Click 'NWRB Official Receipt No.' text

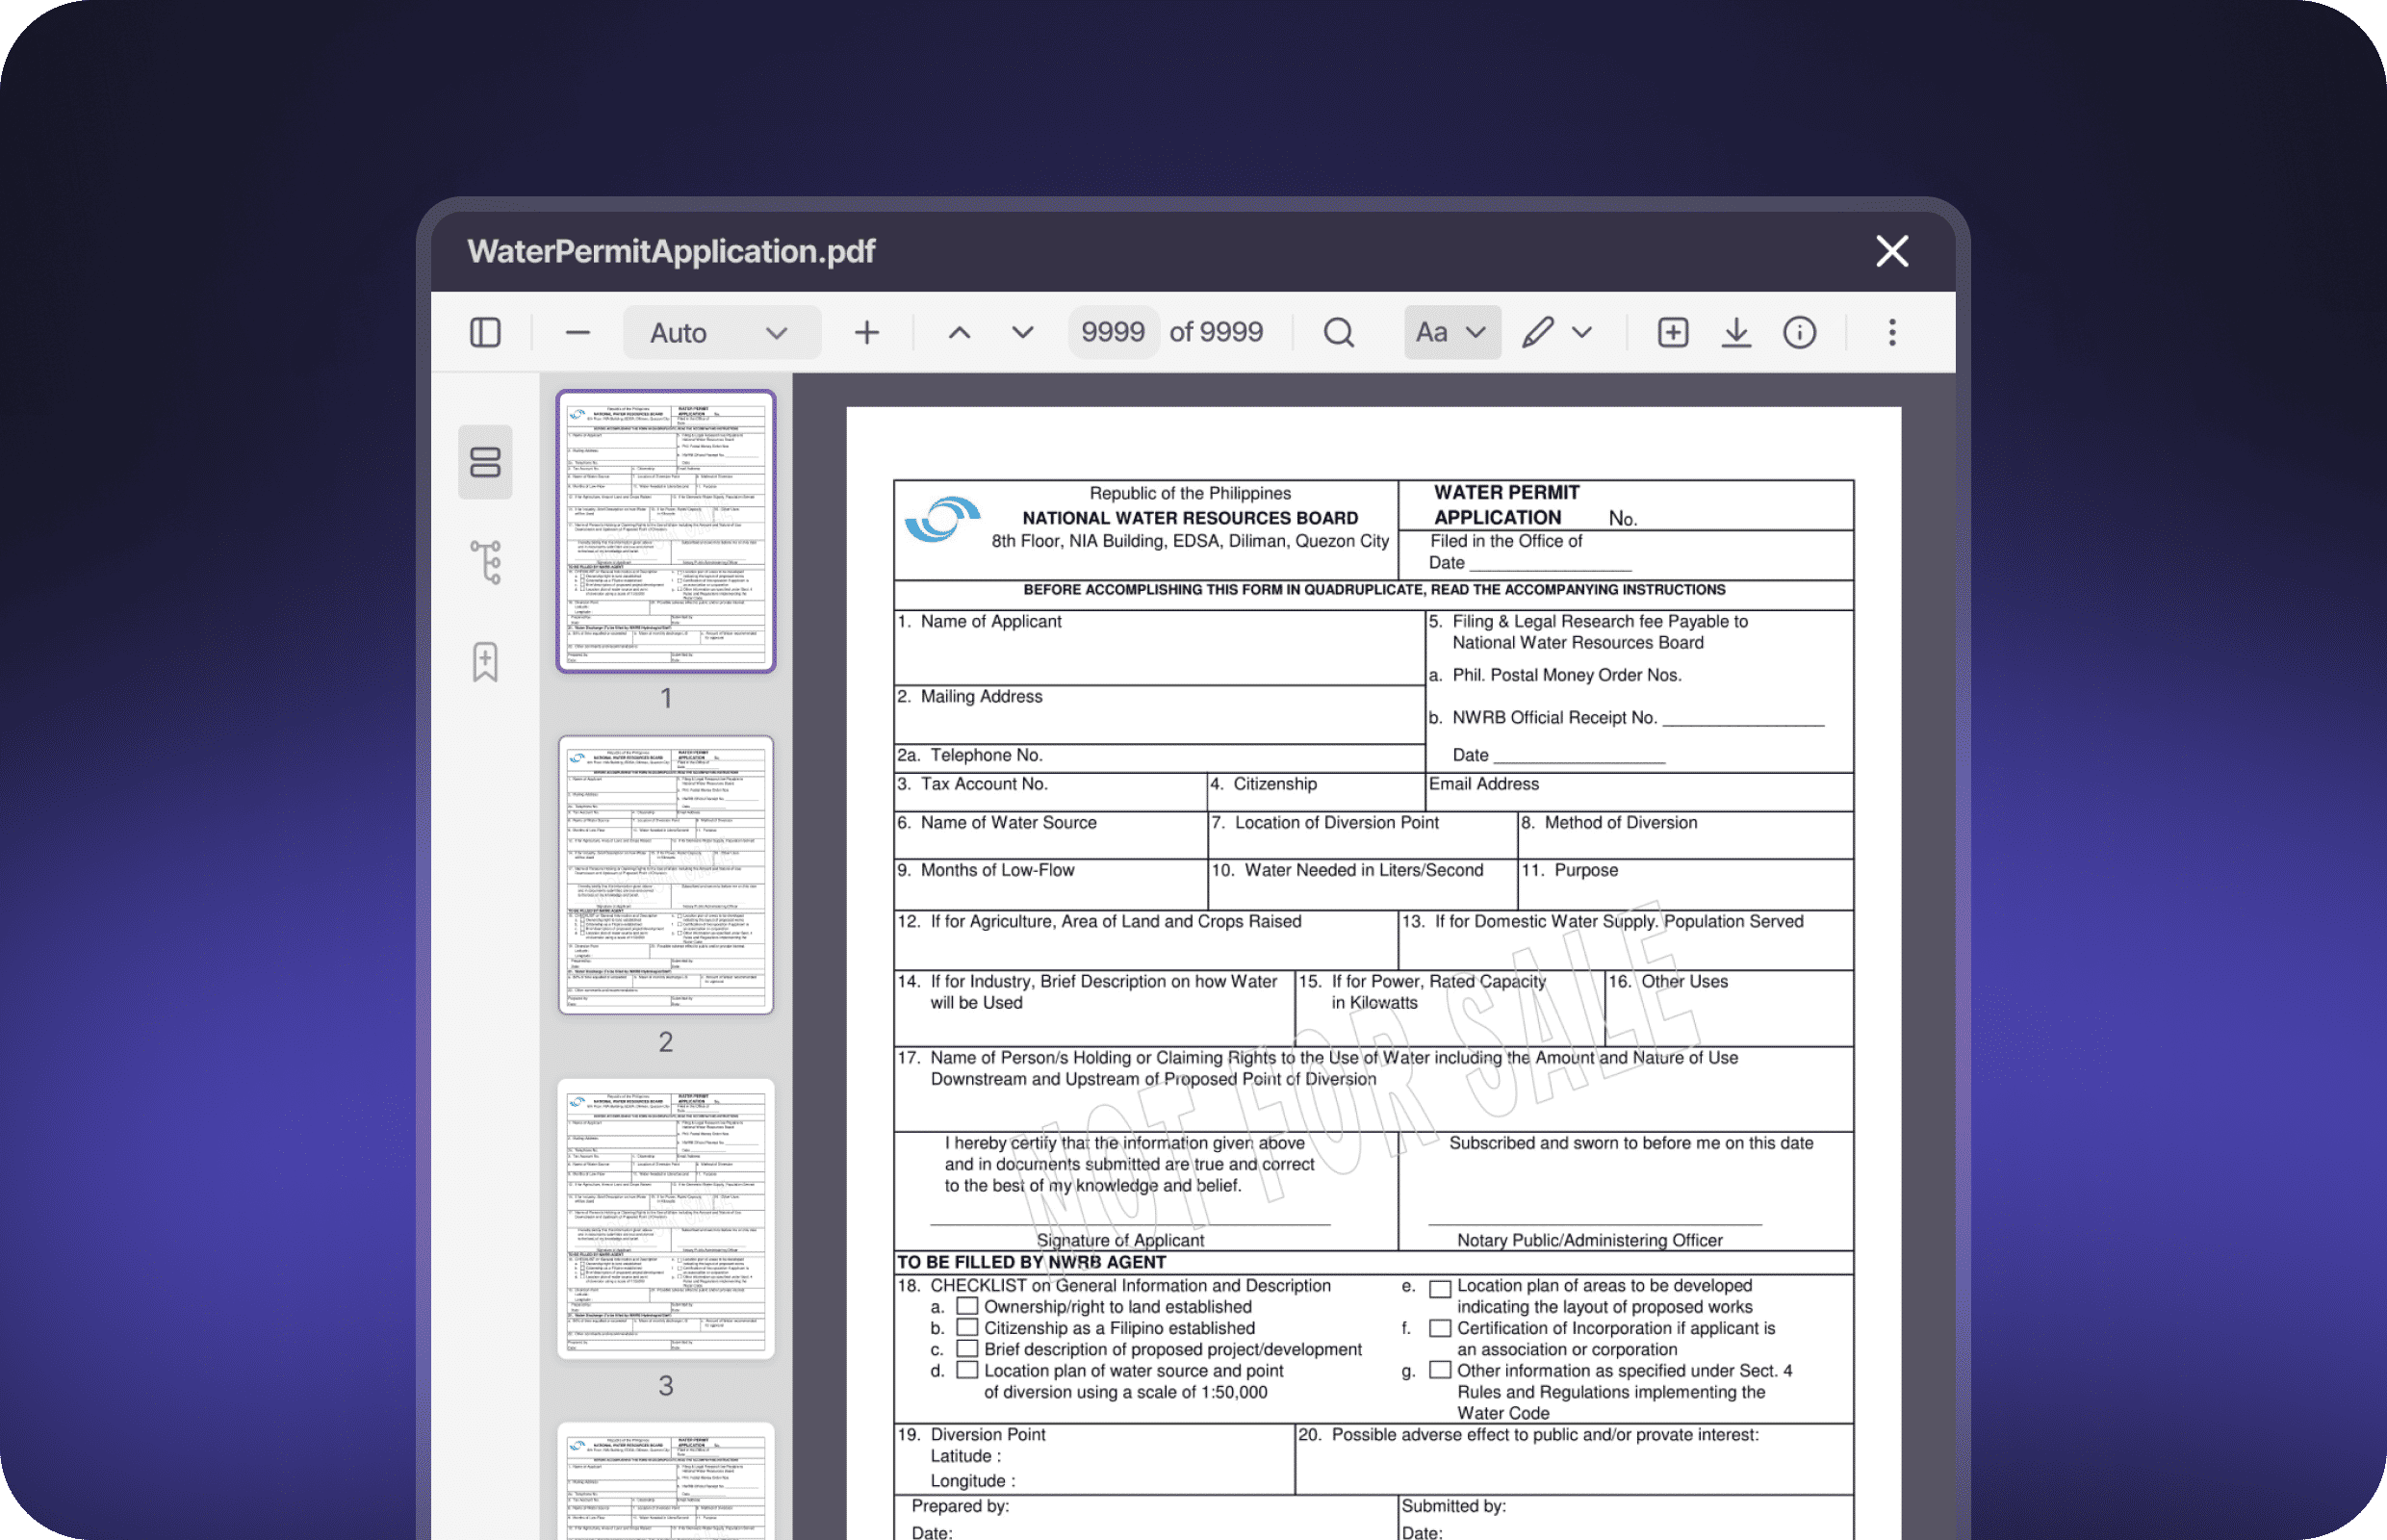click(x=1555, y=717)
